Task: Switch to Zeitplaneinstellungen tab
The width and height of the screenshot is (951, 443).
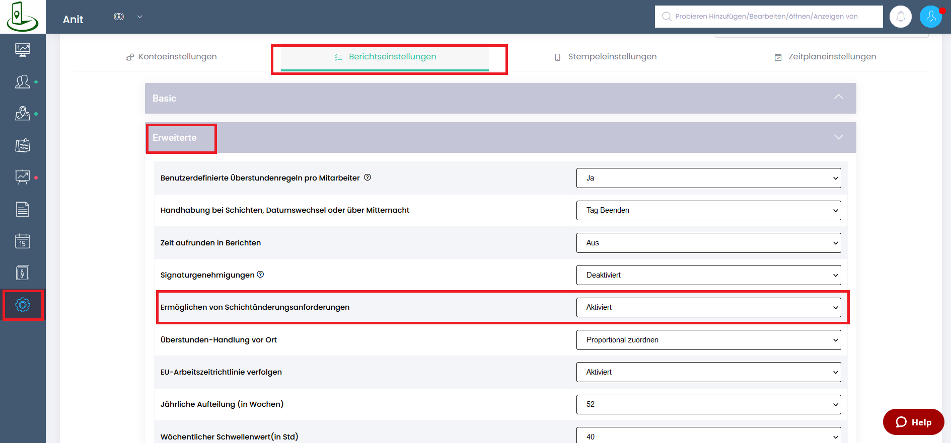Action: click(825, 57)
